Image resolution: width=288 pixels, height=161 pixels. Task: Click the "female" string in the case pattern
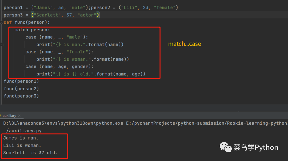(78, 52)
